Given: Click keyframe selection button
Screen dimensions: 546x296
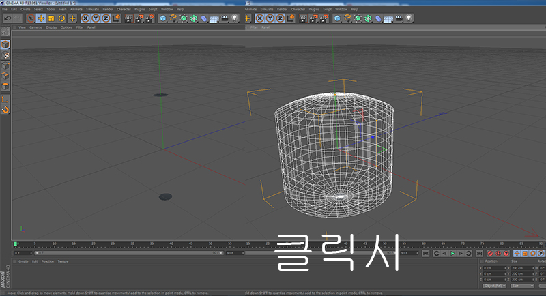Looking at the screenshot, I should 506,254.
